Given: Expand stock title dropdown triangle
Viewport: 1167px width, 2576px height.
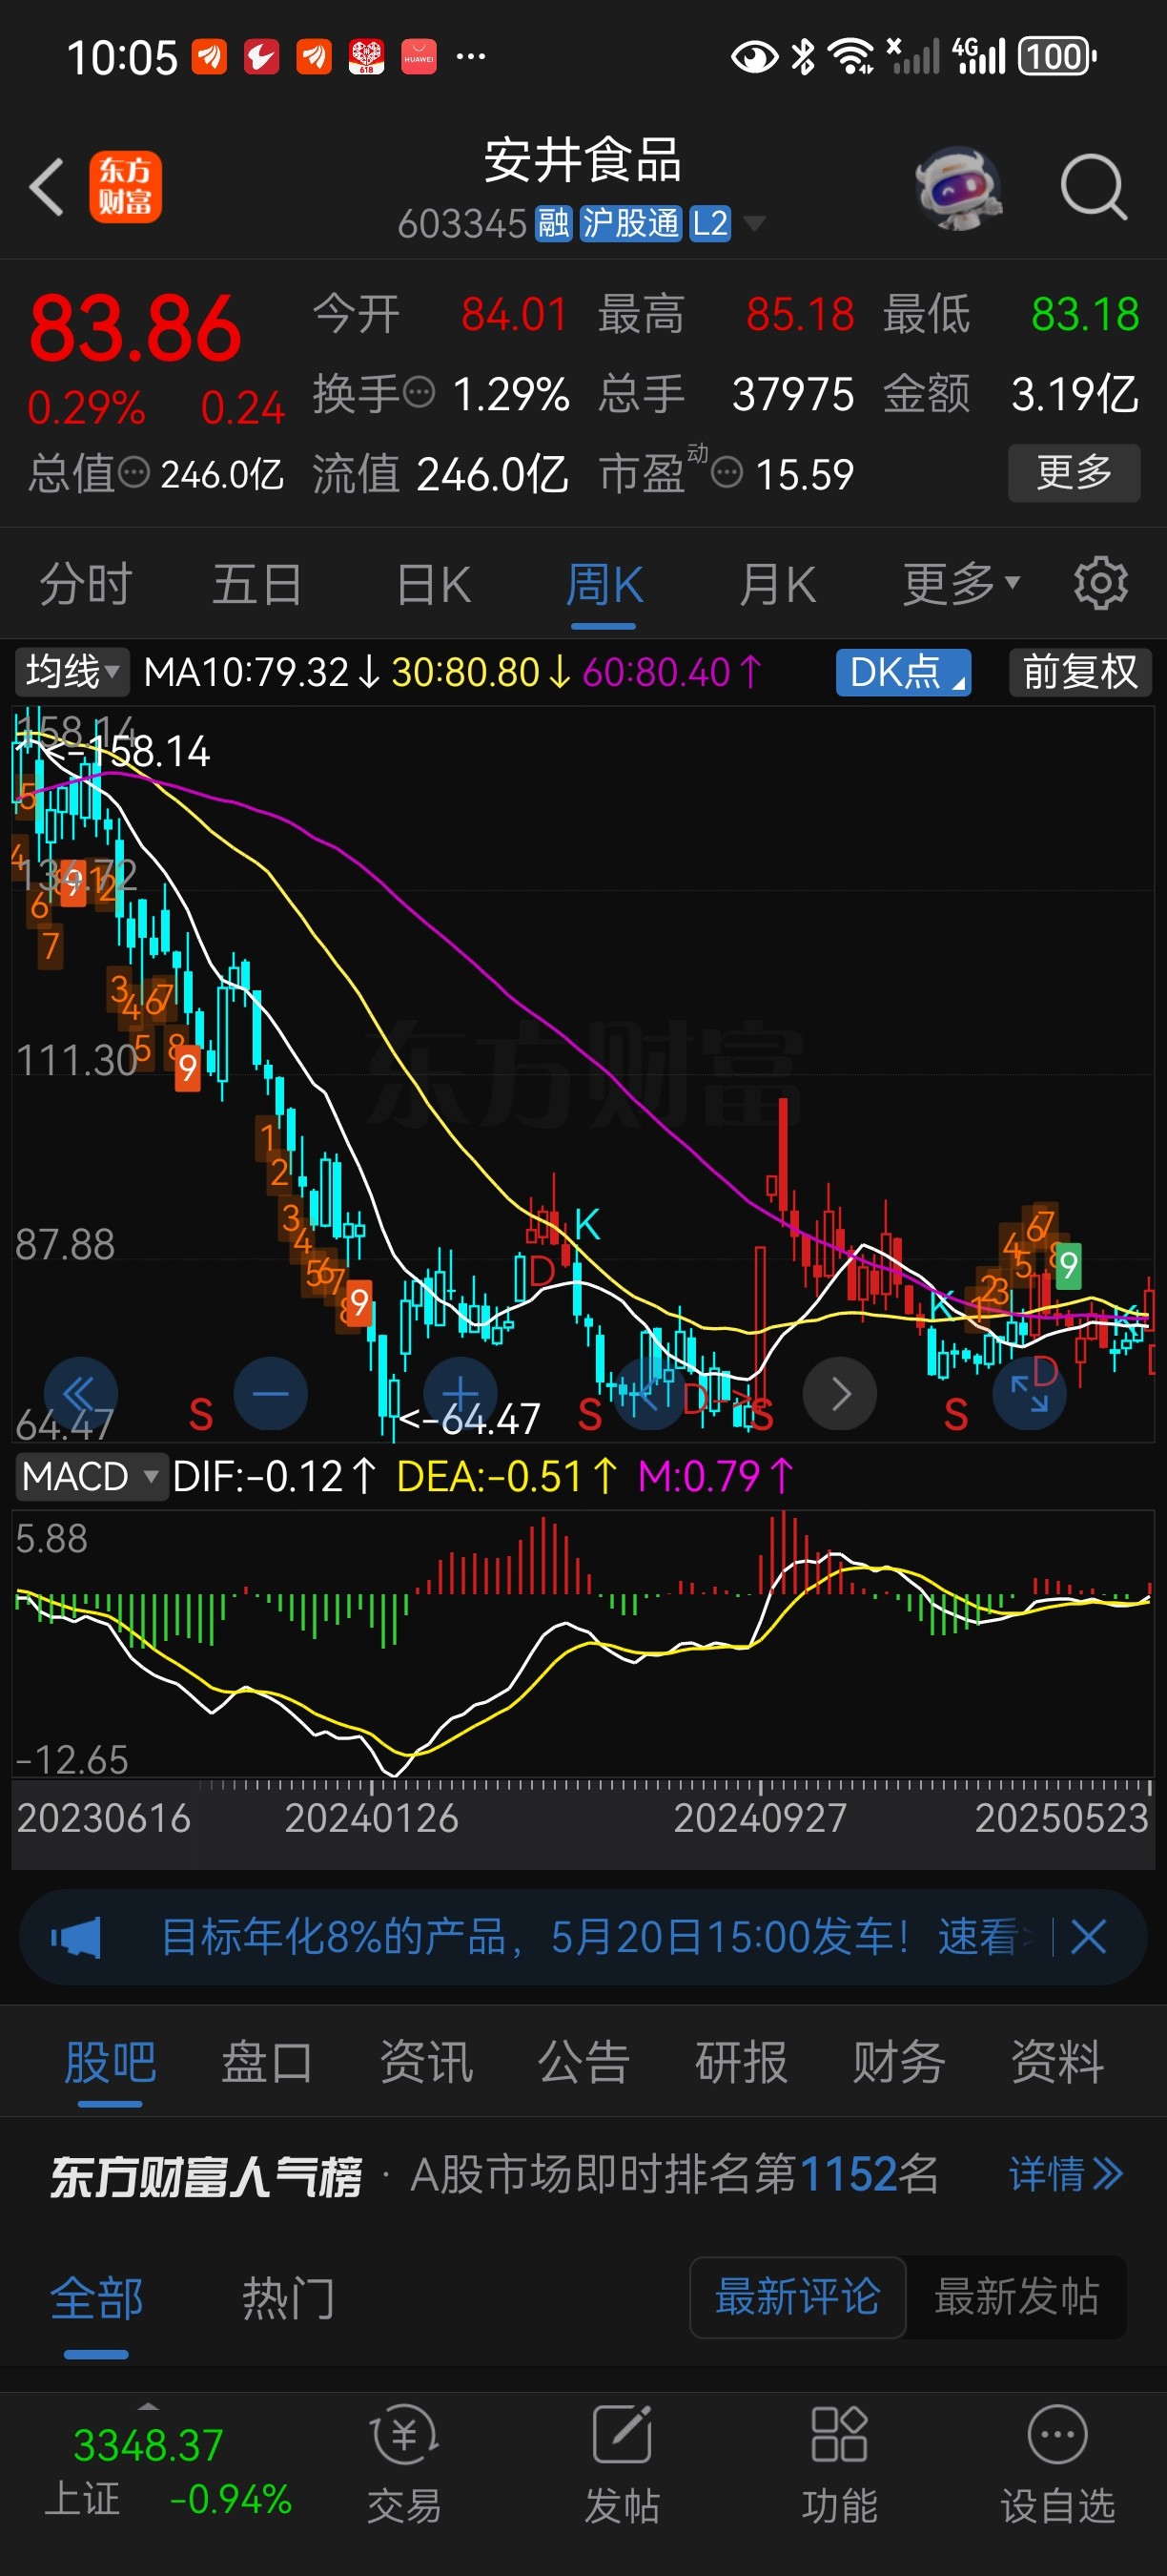Looking at the screenshot, I should (x=754, y=223).
